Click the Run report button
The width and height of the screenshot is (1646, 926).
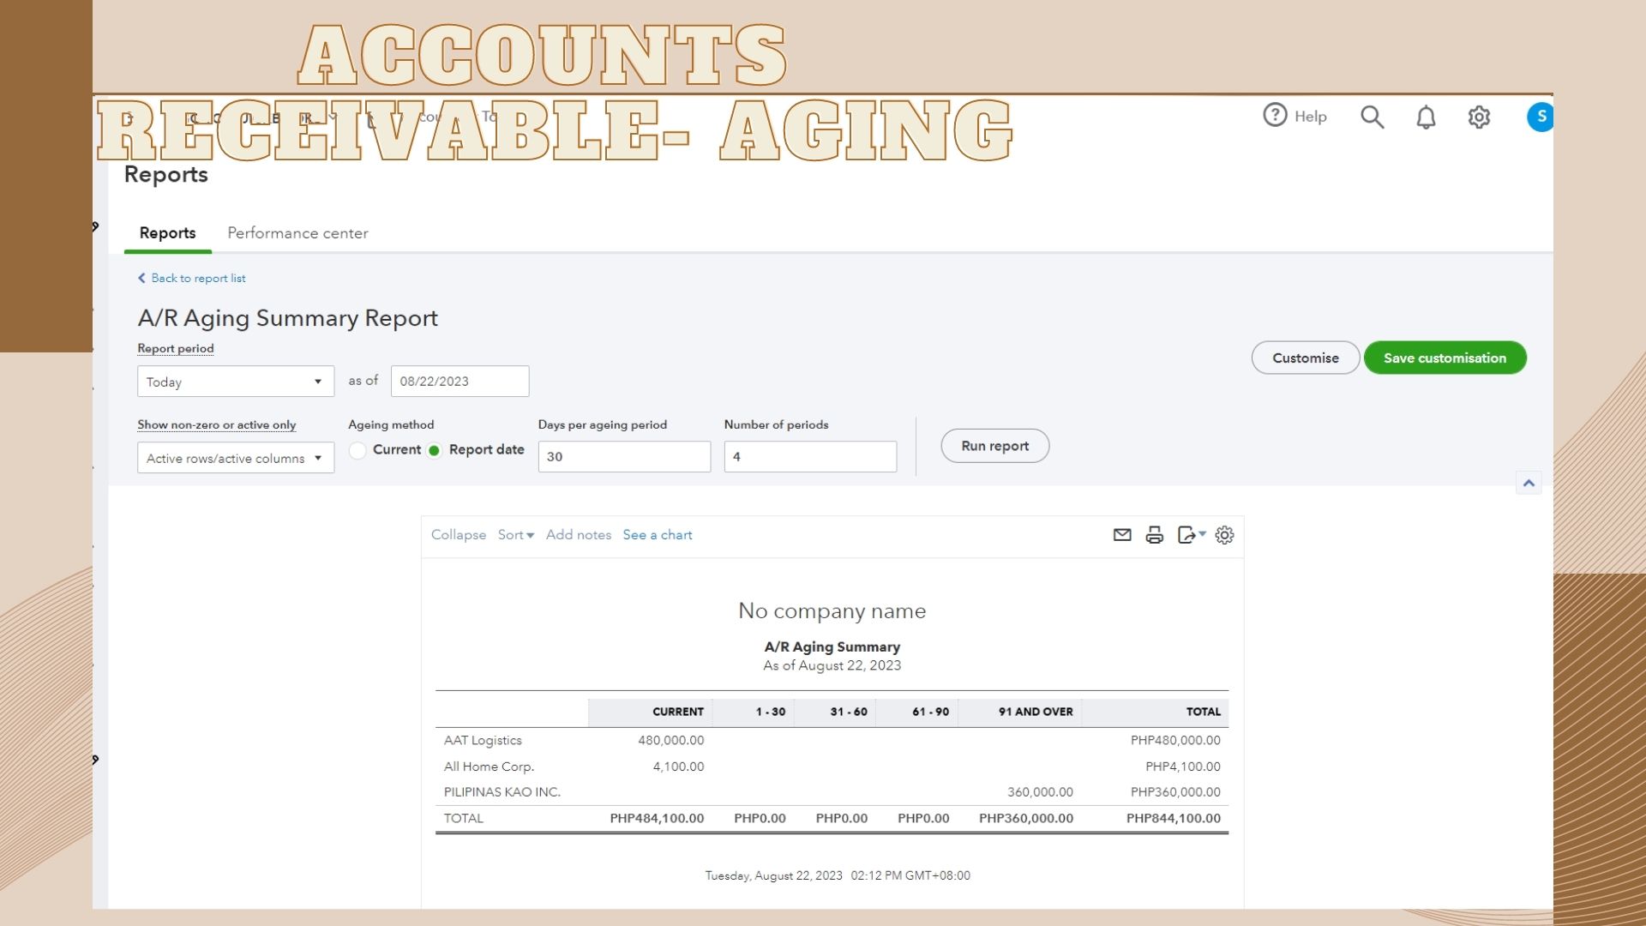[x=994, y=446]
